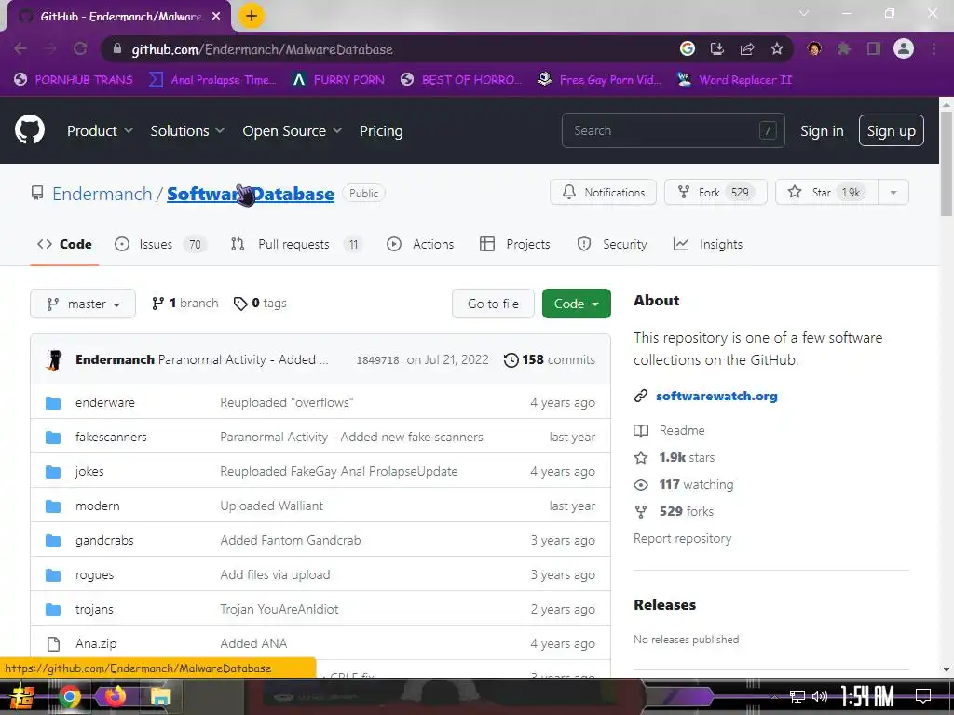Toggle the browser side panel icon
Screen dimensions: 954x715
click(x=874, y=48)
